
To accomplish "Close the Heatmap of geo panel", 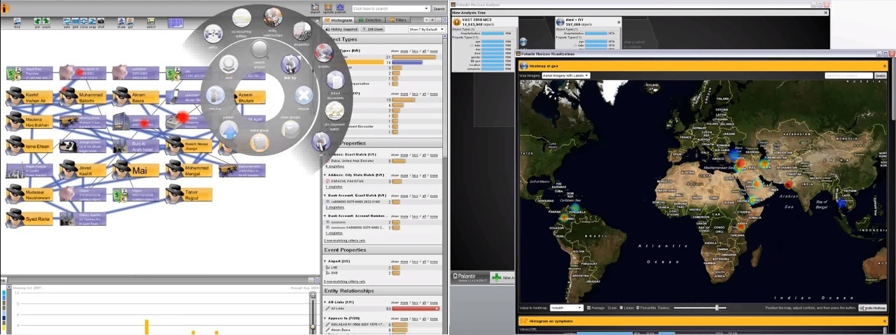I will pyautogui.click(x=884, y=65).
